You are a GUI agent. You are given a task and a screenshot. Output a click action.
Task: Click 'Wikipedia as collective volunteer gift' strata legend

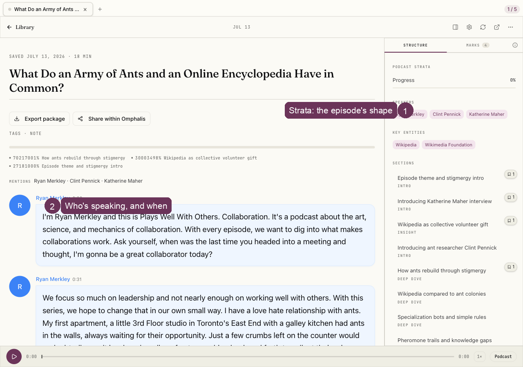click(x=194, y=158)
